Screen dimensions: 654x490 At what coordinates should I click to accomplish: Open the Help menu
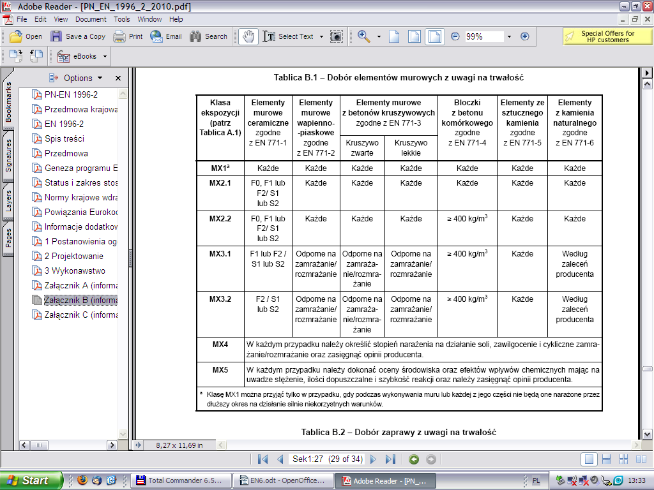point(176,19)
